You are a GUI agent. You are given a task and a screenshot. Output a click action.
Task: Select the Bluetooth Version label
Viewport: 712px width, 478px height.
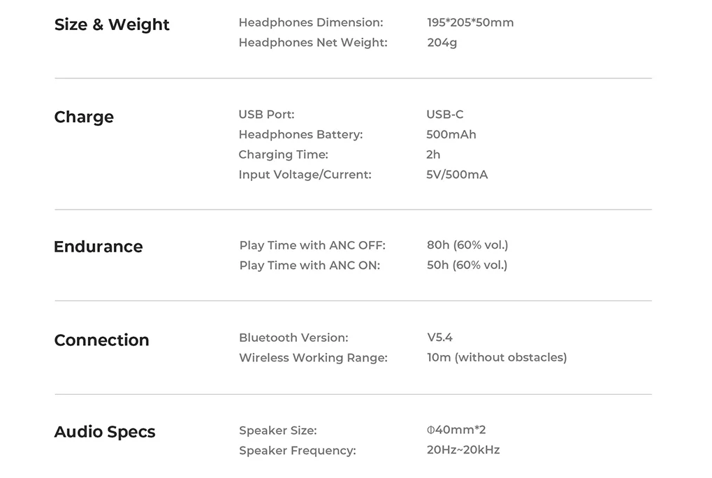pyautogui.click(x=293, y=338)
